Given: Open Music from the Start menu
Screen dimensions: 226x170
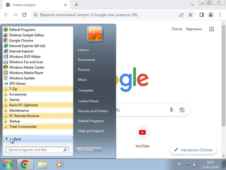Looking at the screenshot, I should pos(82,80).
